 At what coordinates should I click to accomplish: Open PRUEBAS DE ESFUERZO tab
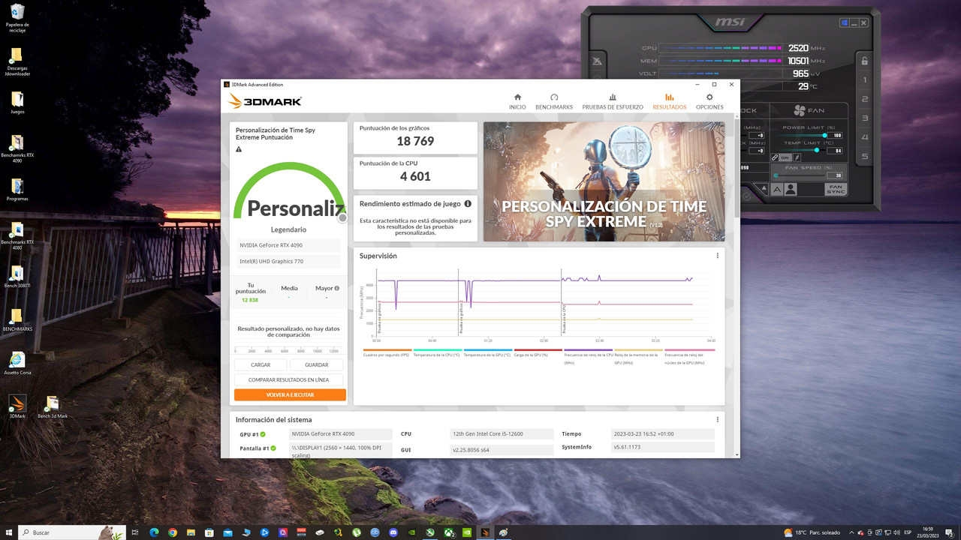613,102
